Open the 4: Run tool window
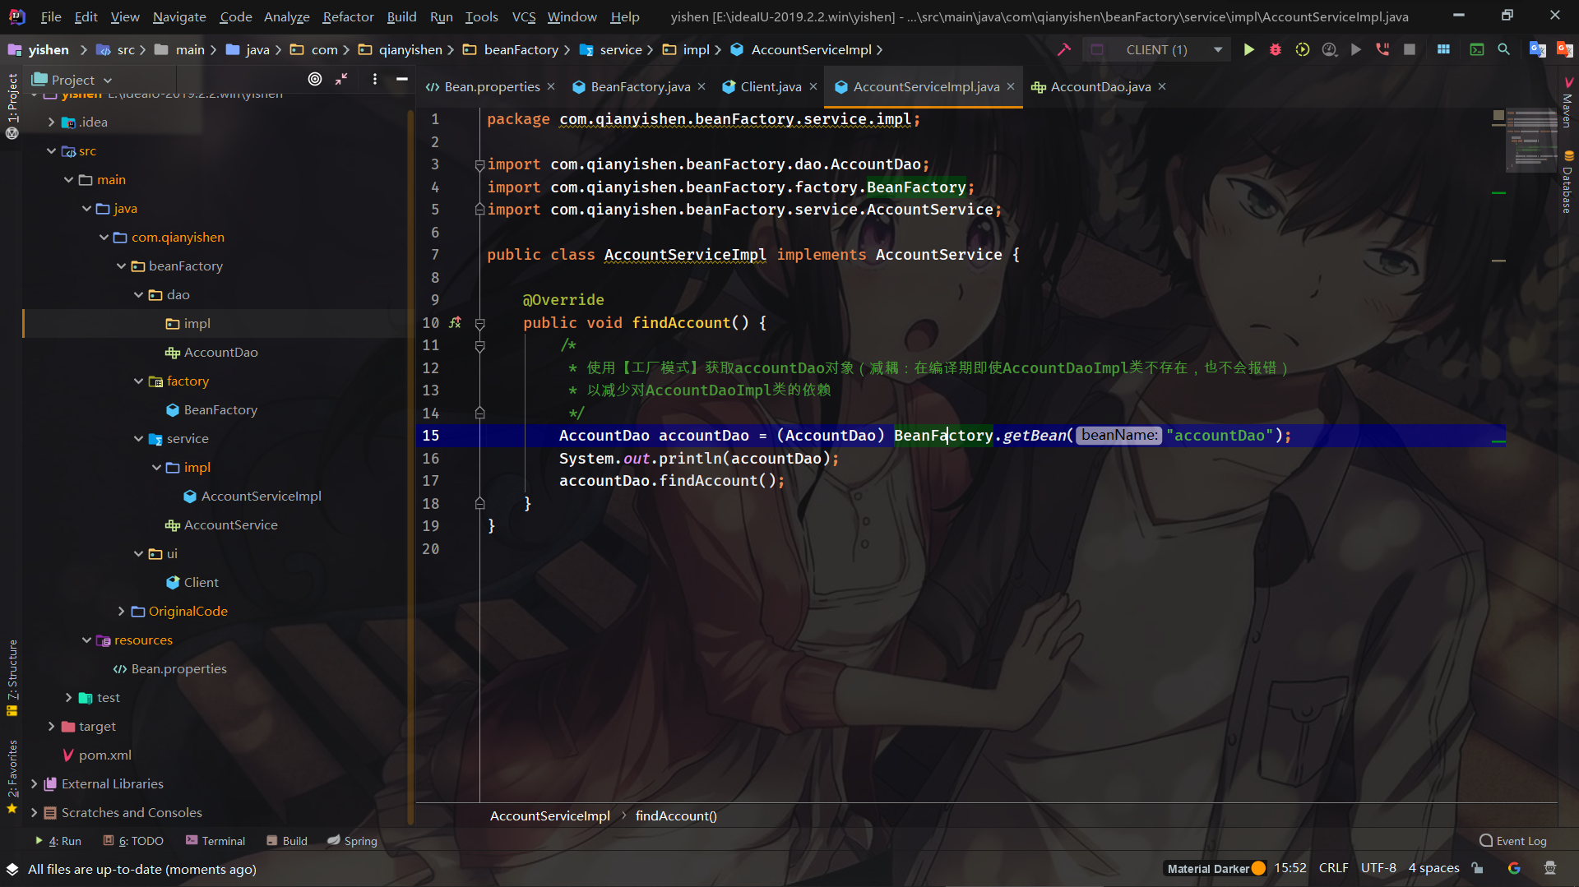The height and width of the screenshot is (887, 1579). click(58, 841)
